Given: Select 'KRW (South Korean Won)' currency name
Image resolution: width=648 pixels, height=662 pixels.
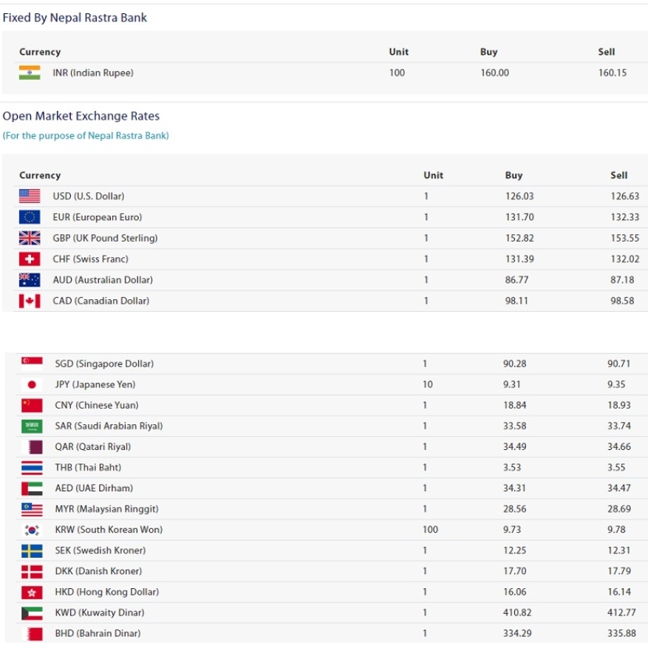Looking at the screenshot, I should 109,530.
